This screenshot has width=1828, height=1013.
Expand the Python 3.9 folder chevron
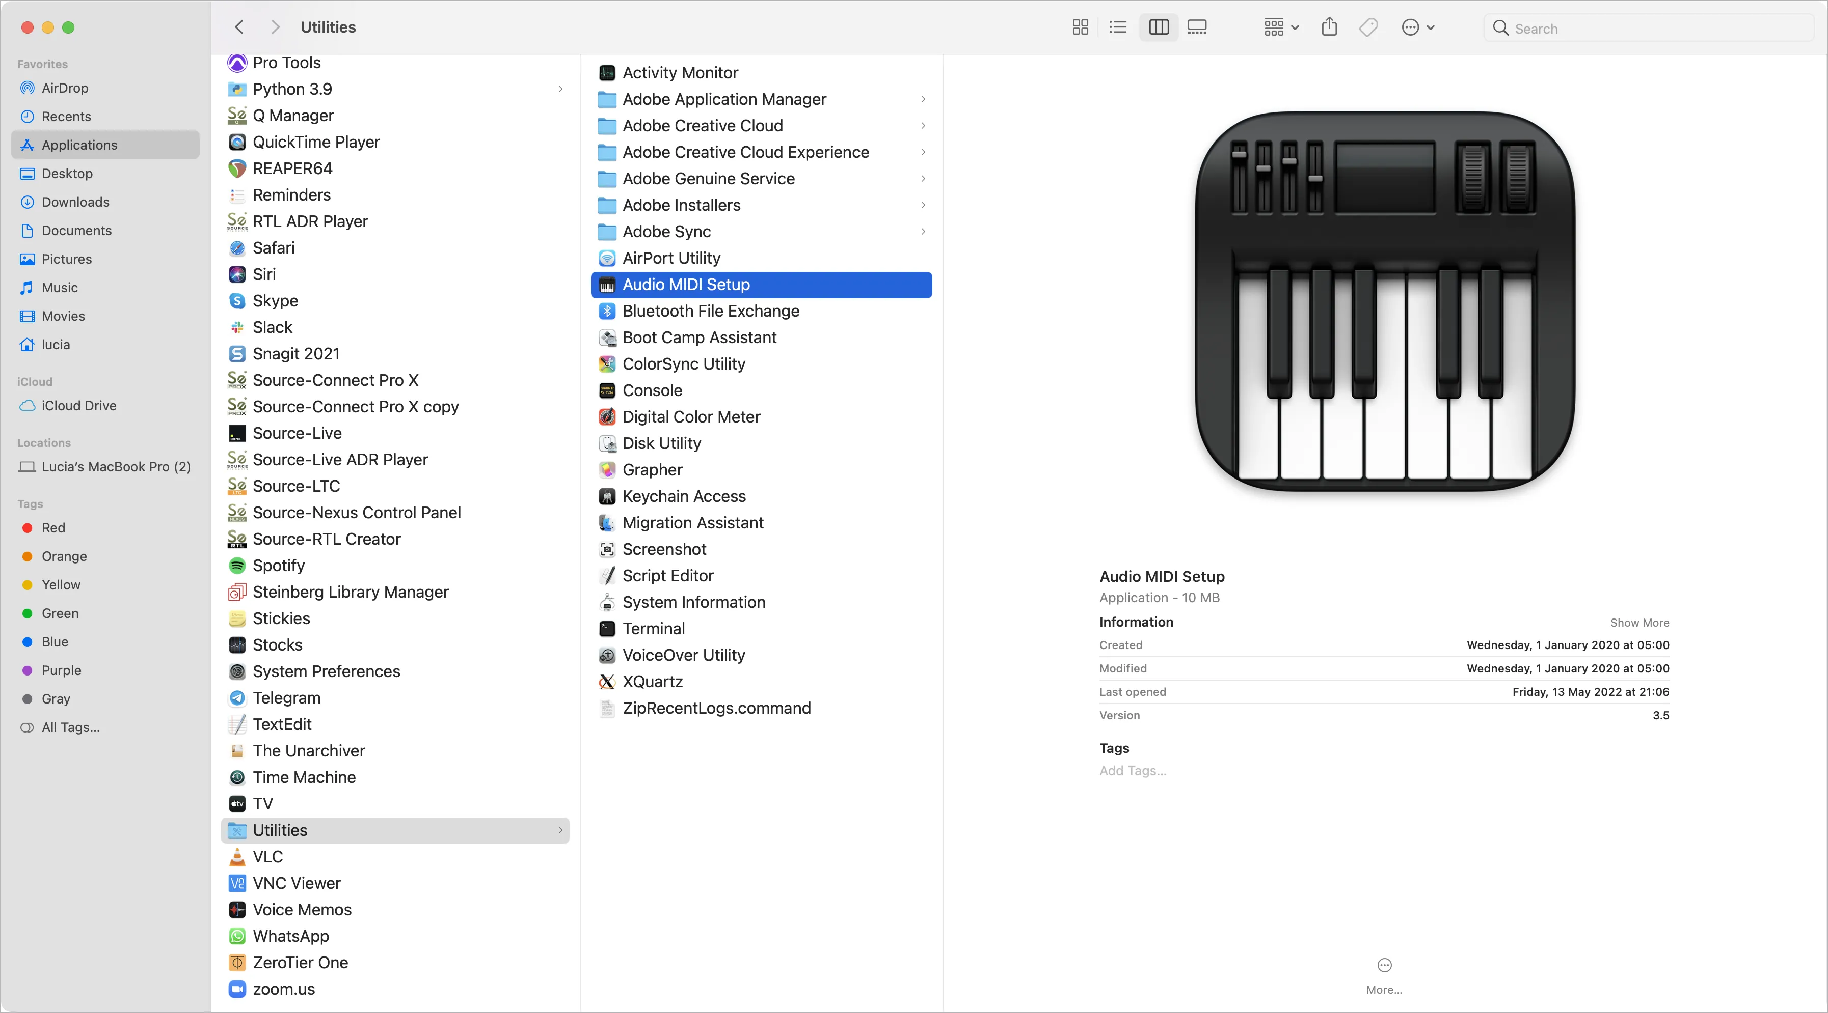coord(560,89)
